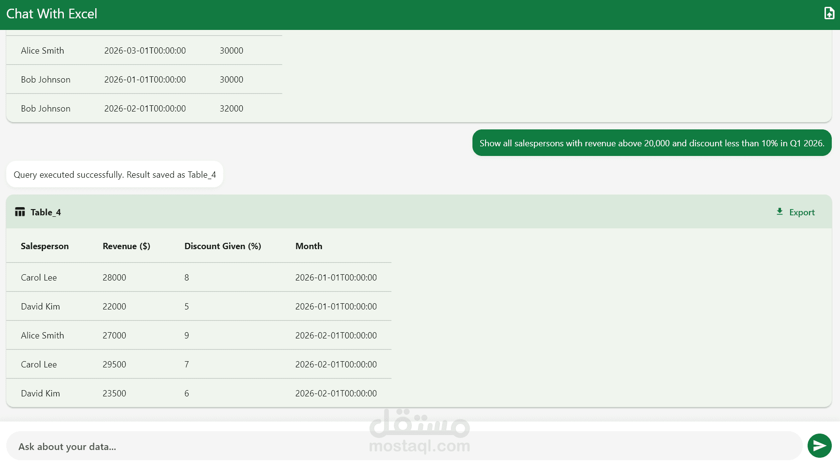Image resolution: width=840 pixels, height=464 pixels.
Task: Click revenue cell 23500
Action: click(114, 394)
